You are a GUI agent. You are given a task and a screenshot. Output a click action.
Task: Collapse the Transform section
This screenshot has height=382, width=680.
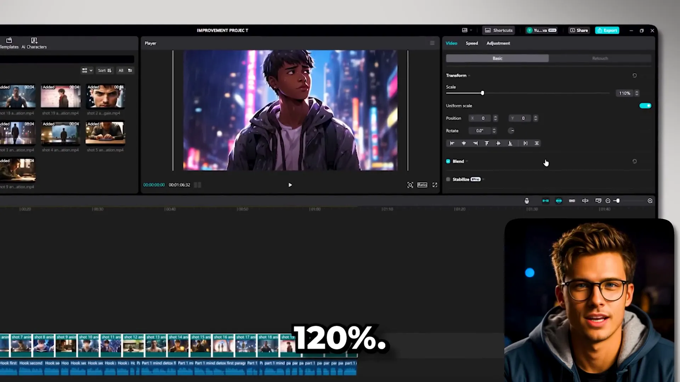click(469, 76)
